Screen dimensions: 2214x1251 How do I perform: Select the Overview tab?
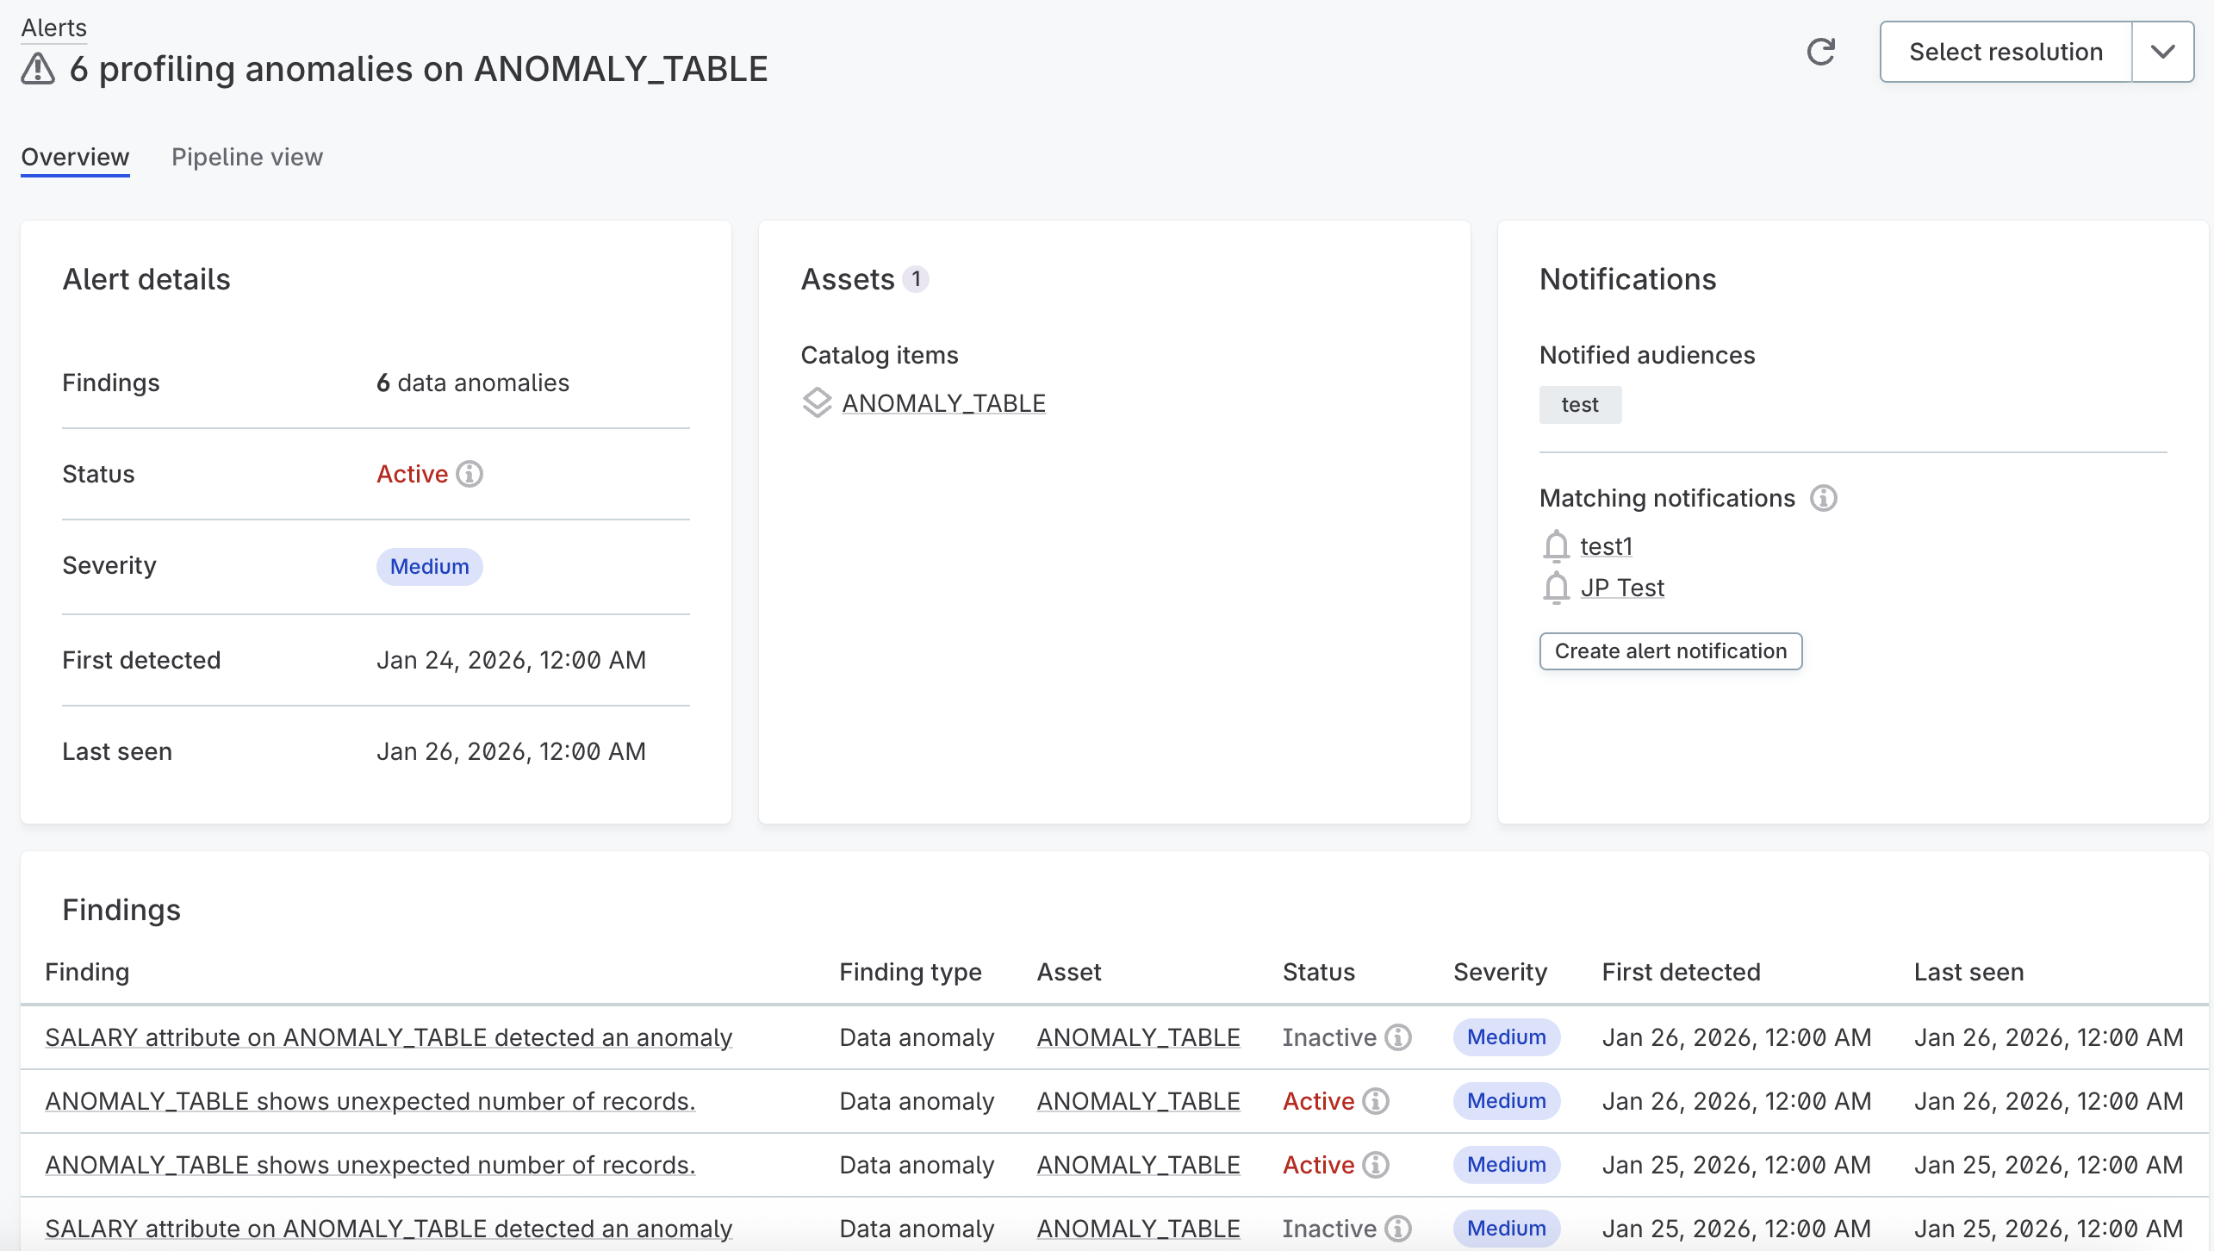[75, 157]
